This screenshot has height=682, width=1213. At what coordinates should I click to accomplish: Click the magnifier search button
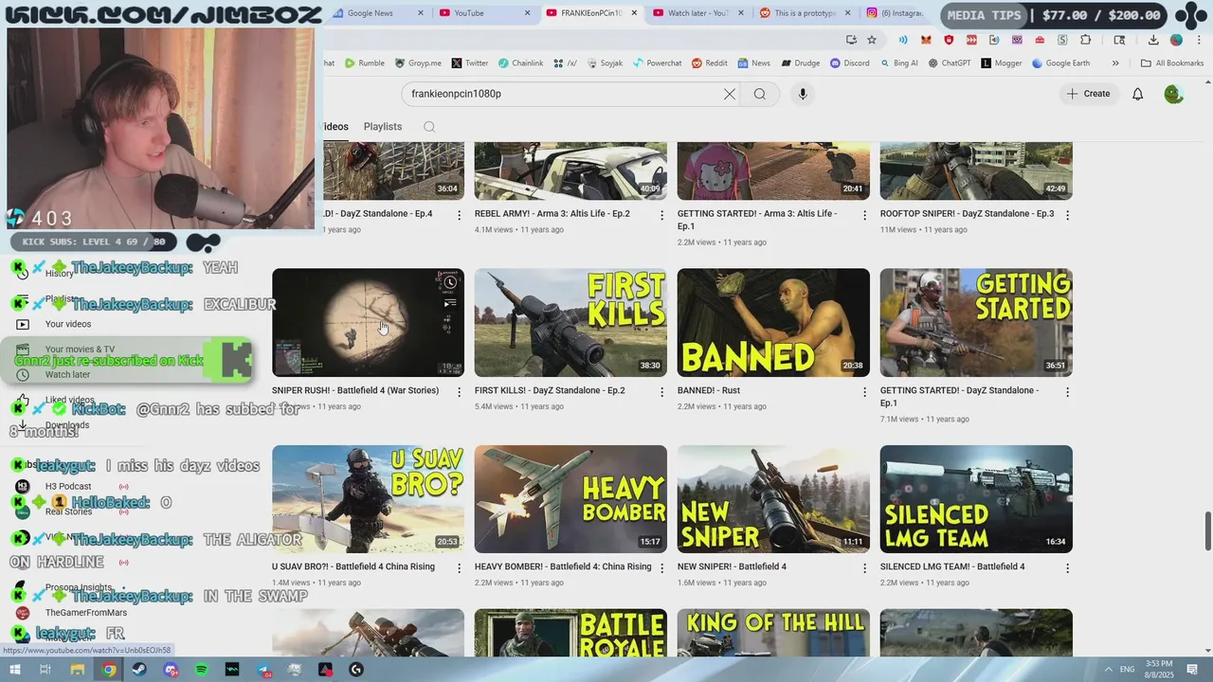tap(760, 94)
